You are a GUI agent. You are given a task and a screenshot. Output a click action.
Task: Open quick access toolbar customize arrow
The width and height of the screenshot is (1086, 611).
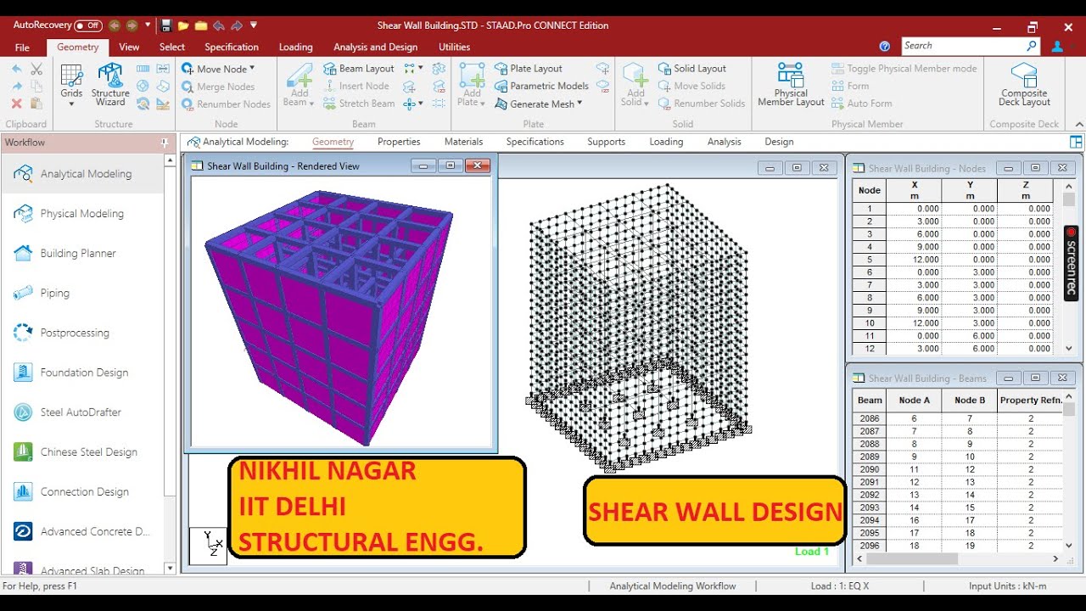pos(254,25)
